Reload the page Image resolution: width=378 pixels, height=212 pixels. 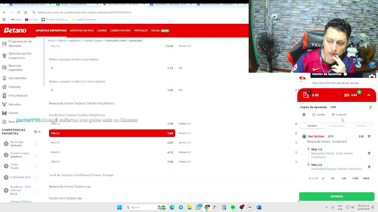tap(18, 12)
